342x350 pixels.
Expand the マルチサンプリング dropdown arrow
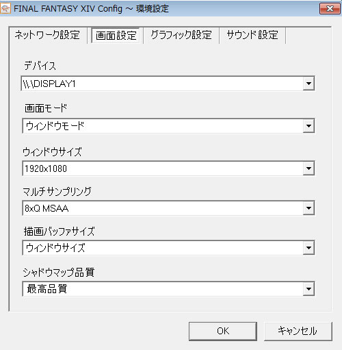[x=308, y=208]
